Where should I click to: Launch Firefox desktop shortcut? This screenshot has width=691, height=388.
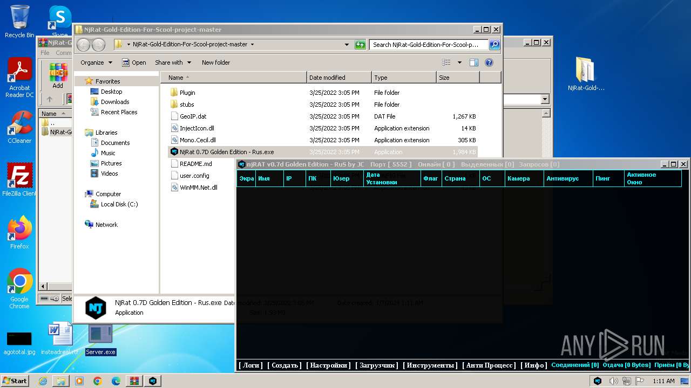(x=19, y=232)
